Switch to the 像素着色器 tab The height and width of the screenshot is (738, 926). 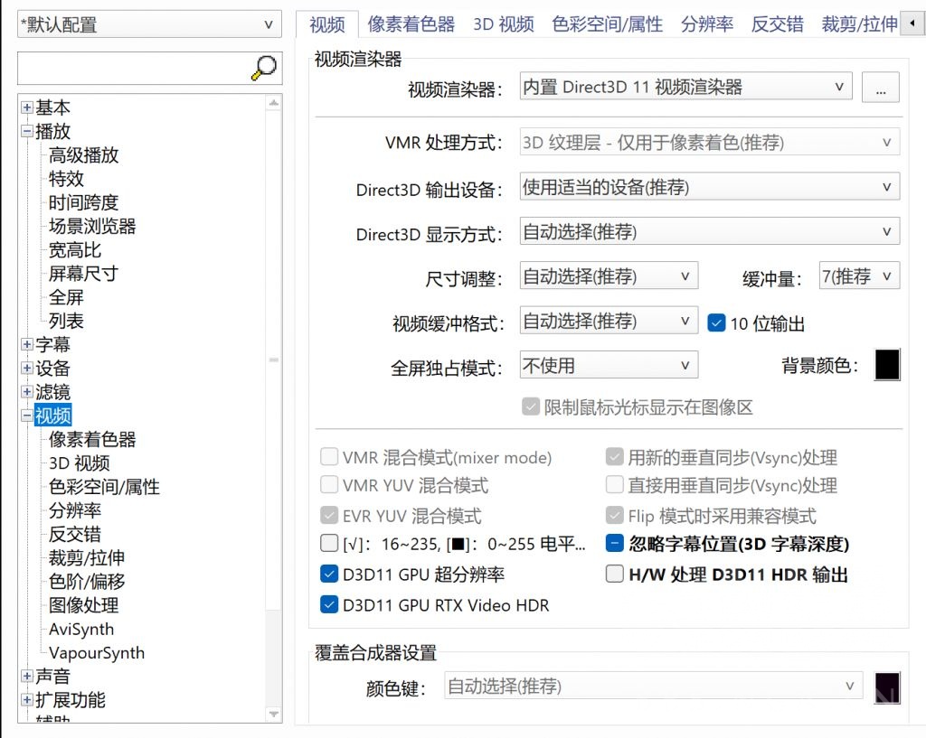(x=411, y=24)
